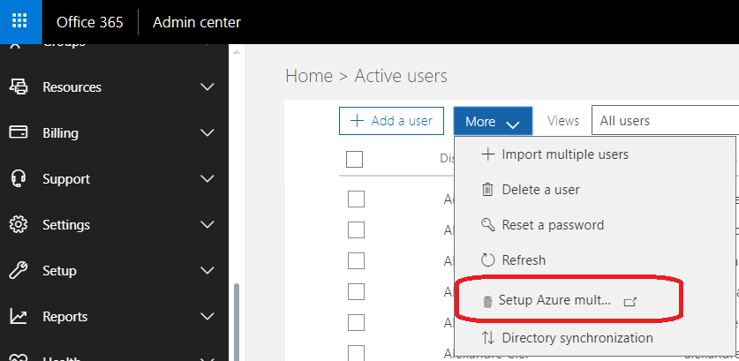Open the Office 365 app launcher grid

point(21,22)
